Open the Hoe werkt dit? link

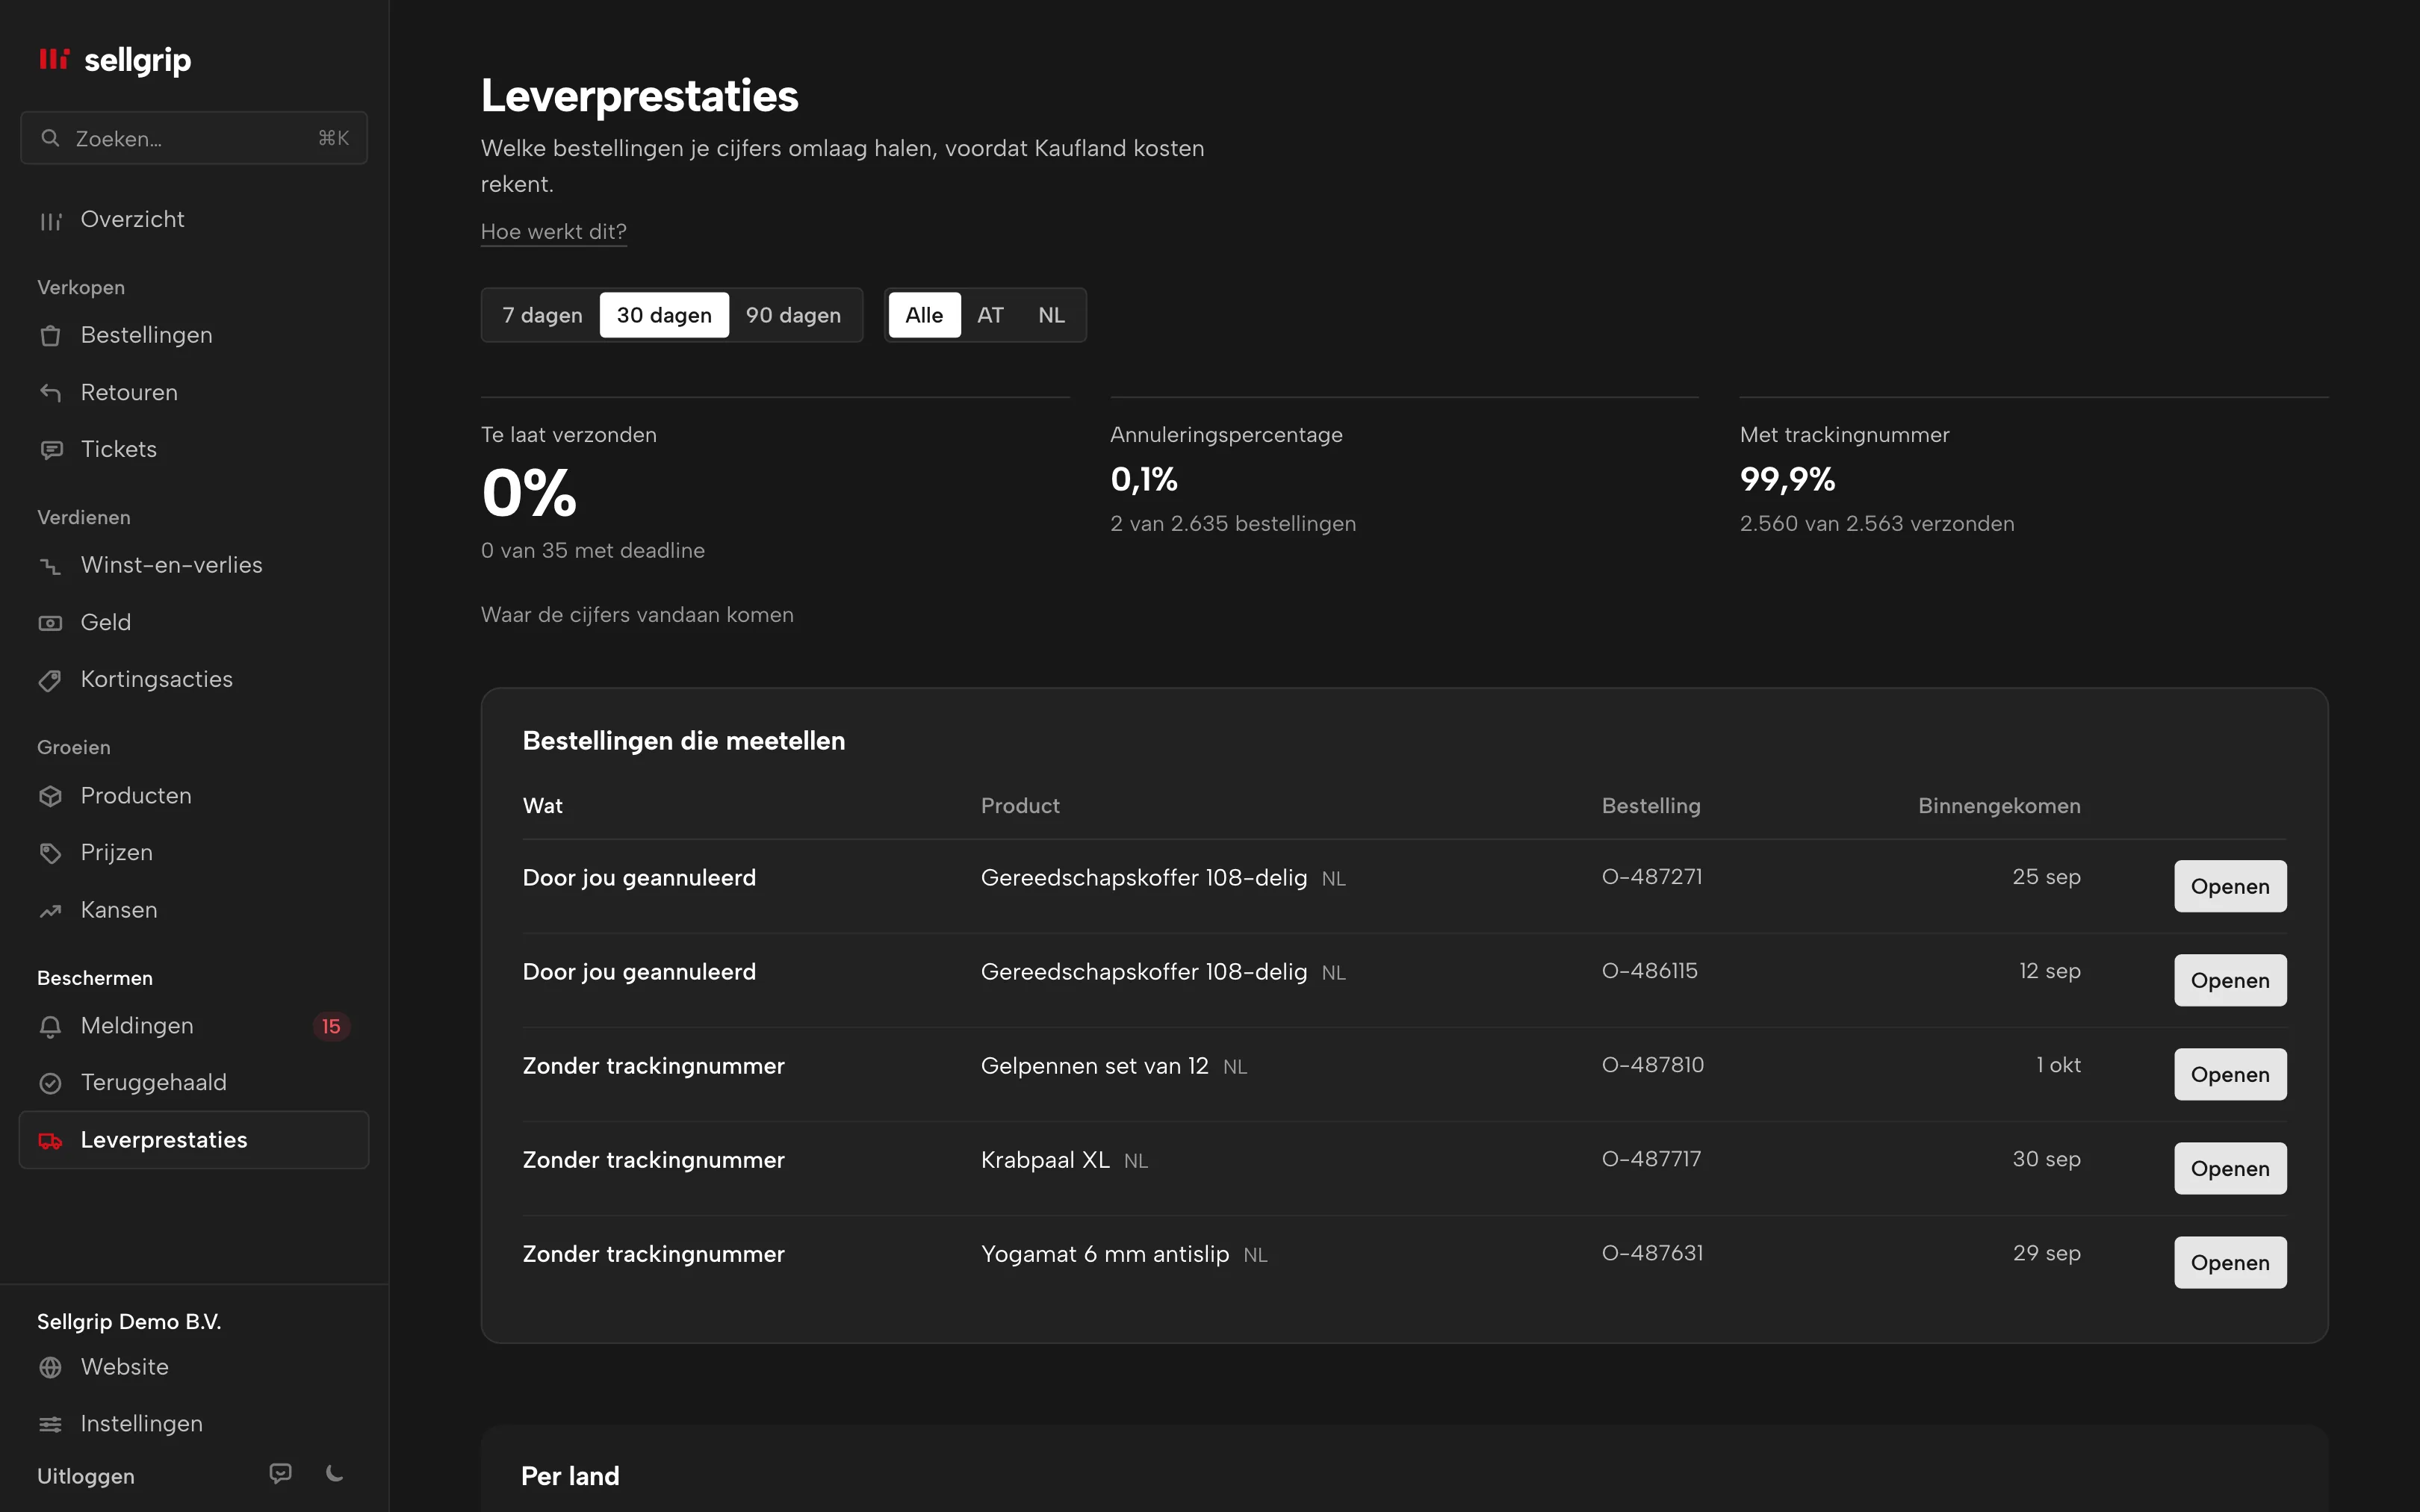coord(554,232)
